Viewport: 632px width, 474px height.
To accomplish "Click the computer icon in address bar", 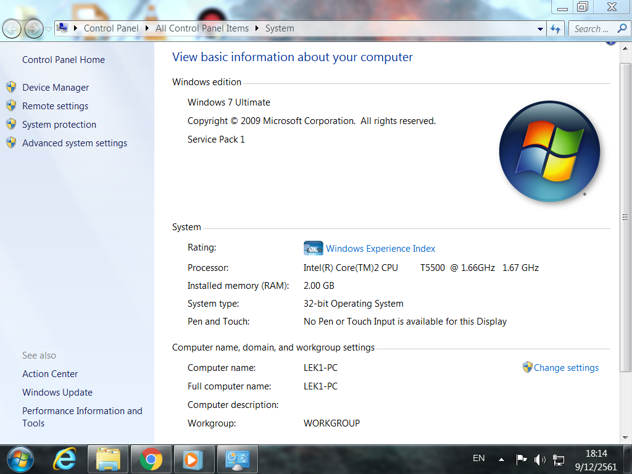I will pos(62,28).
